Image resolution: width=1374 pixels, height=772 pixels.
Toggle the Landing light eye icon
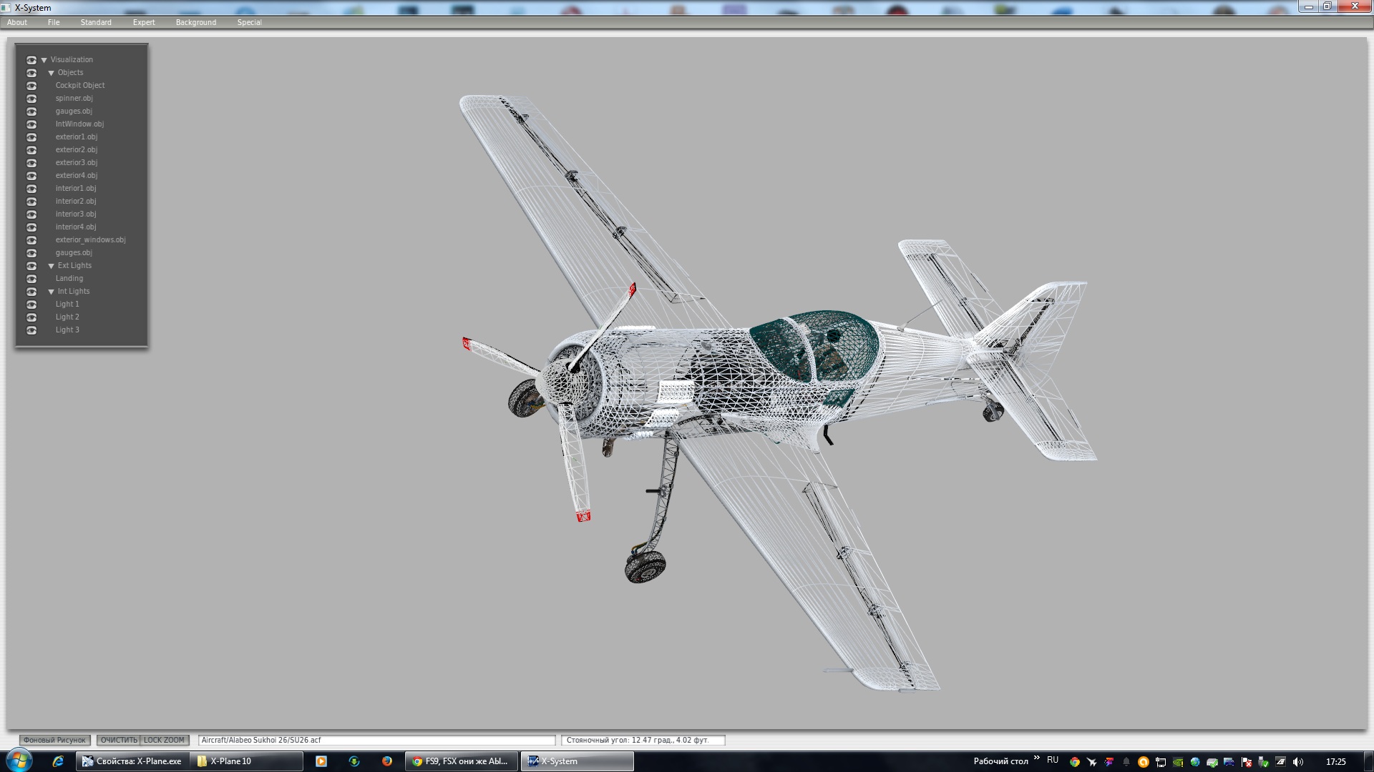point(31,279)
